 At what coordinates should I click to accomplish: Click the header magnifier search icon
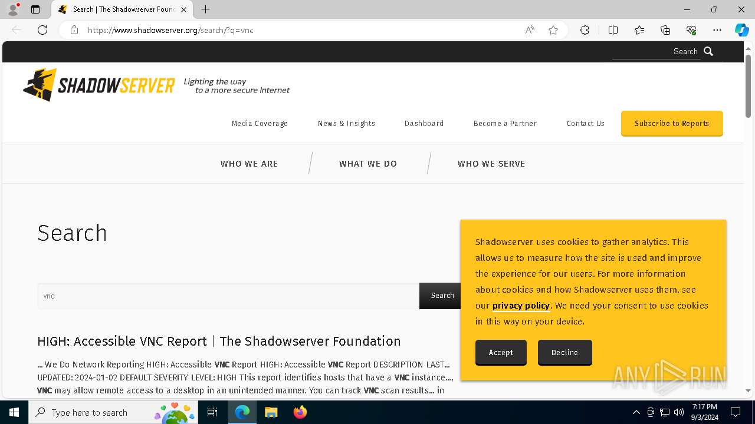click(709, 51)
